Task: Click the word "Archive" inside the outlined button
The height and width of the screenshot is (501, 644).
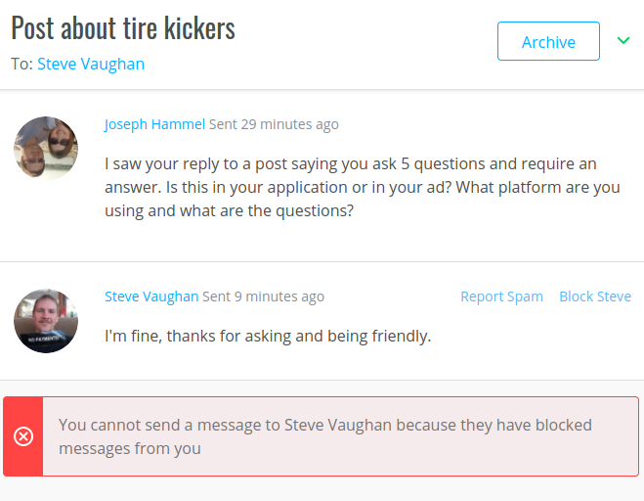Action: (x=548, y=42)
